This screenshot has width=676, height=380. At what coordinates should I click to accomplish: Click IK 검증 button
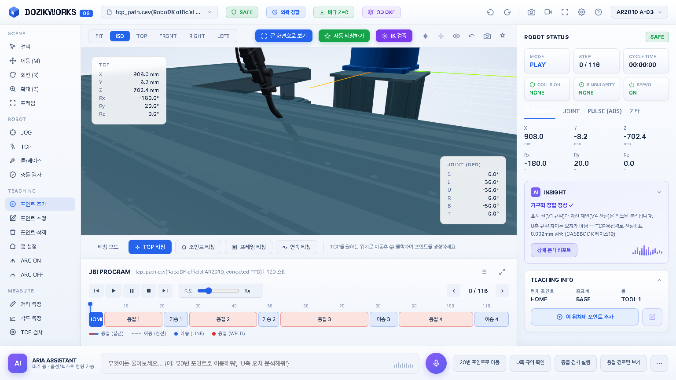pyautogui.click(x=394, y=36)
